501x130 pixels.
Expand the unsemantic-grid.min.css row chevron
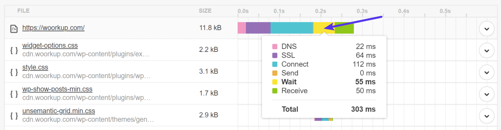pos(487,116)
